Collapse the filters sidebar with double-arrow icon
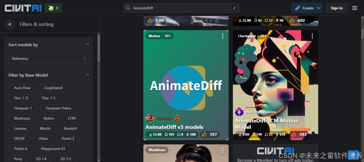The image size is (364, 162). (x=10, y=24)
